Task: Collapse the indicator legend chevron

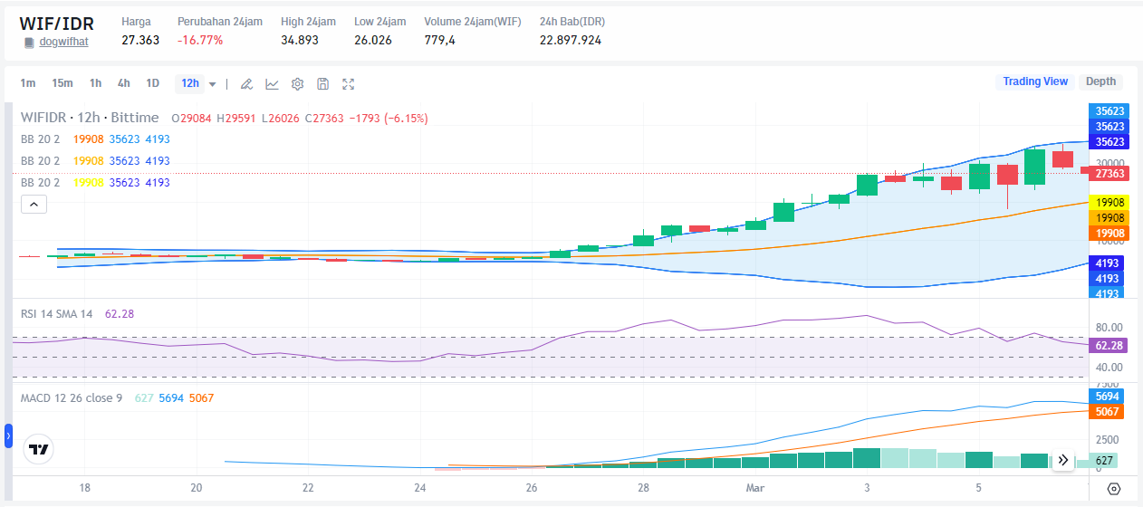Action: [x=34, y=205]
